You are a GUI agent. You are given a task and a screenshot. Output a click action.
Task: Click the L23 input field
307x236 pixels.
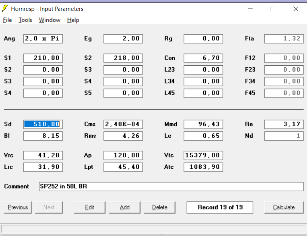point(203,70)
